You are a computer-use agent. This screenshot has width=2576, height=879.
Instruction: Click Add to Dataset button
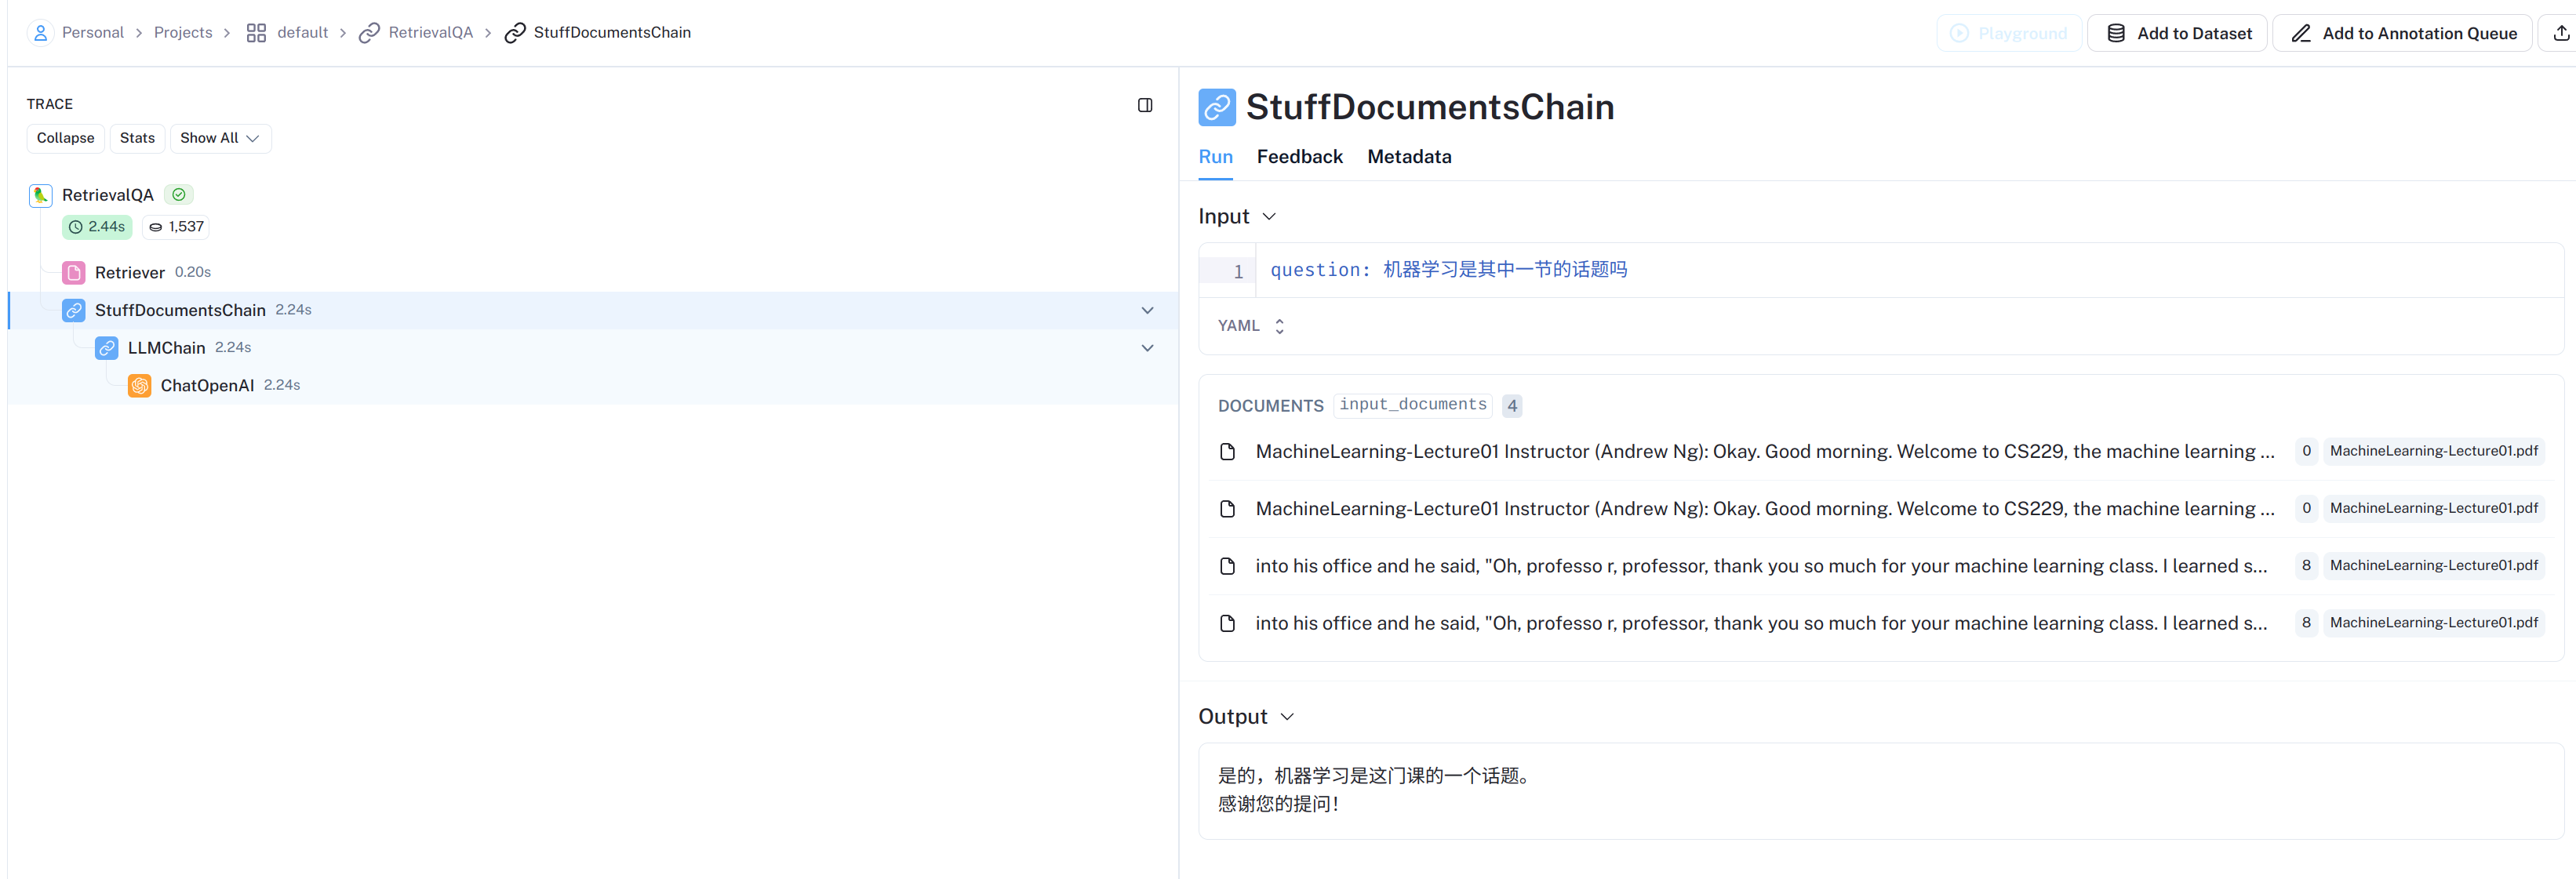point(2177,33)
